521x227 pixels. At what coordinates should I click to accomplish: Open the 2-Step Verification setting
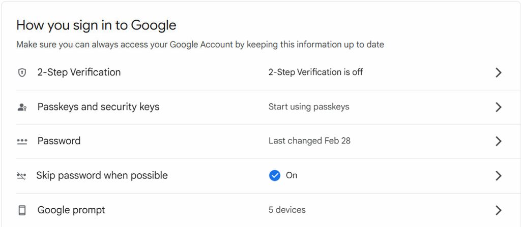point(79,72)
